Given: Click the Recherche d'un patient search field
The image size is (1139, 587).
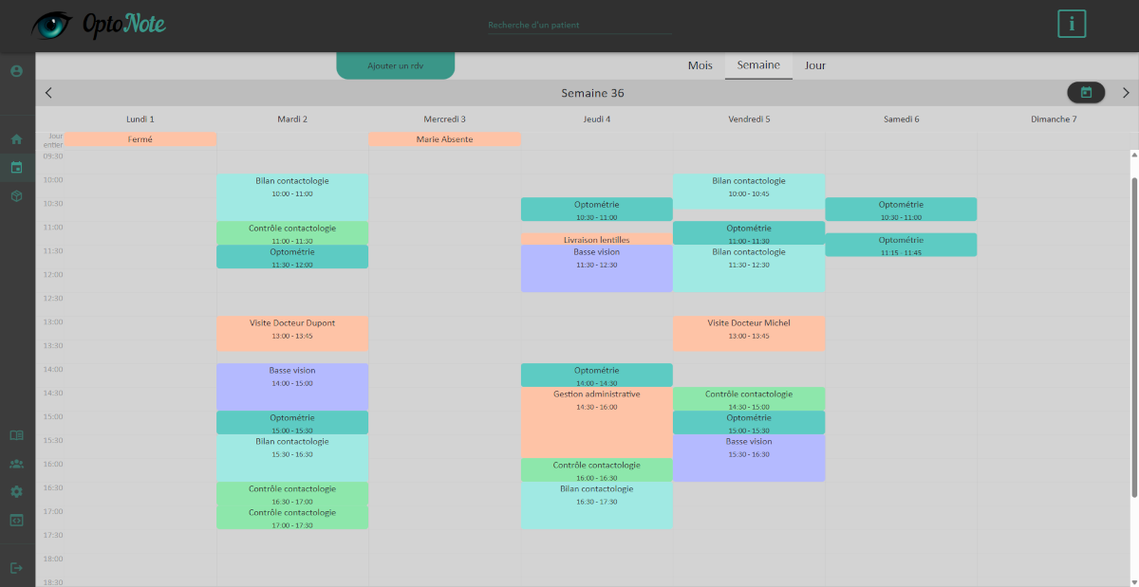Looking at the screenshot, I should click(579, 26).
